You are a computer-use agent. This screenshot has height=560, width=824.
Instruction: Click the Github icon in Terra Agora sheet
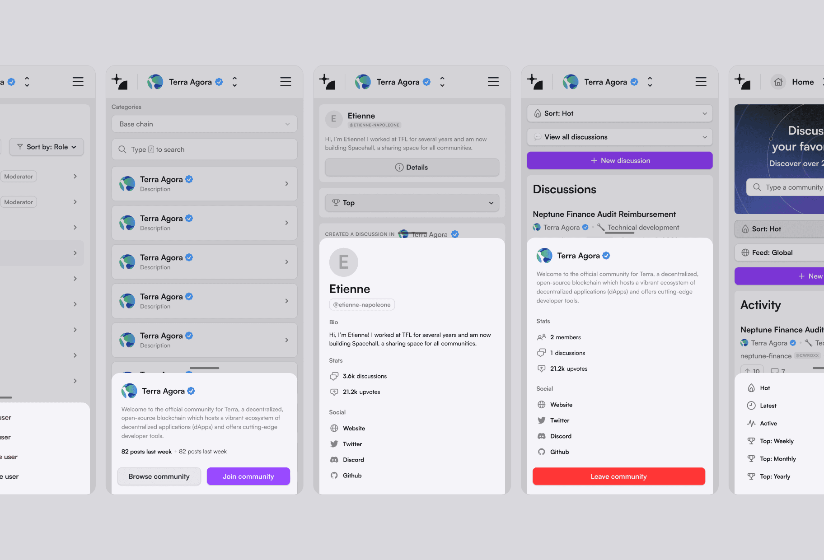coord(542,452)
